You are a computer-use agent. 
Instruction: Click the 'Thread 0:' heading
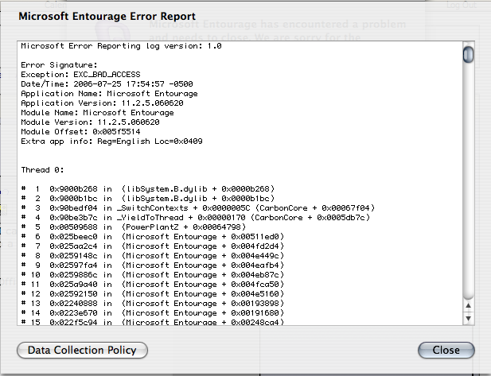pos(42,170)
